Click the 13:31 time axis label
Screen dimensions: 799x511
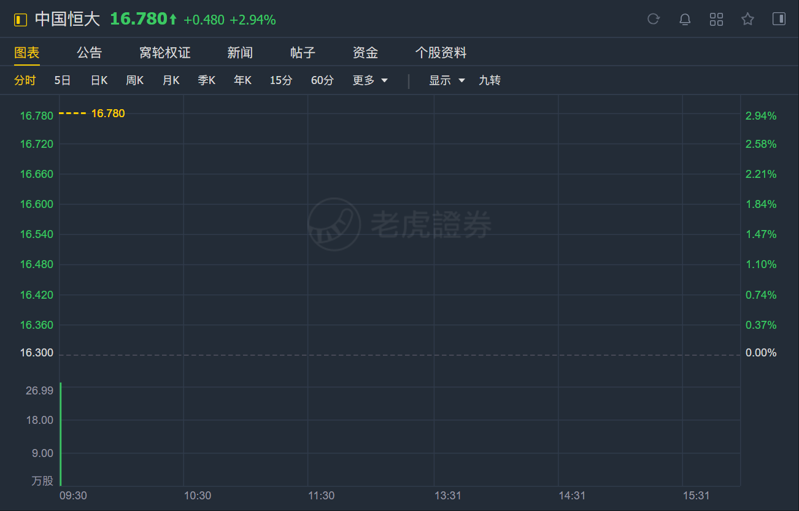(447, 496)
